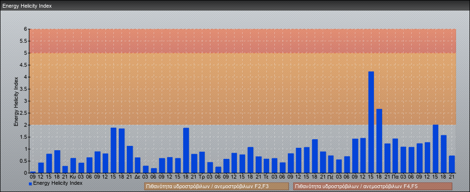Click the y-axis value 6
Viewport: 470px width, 192px height.
coord(25,29)
